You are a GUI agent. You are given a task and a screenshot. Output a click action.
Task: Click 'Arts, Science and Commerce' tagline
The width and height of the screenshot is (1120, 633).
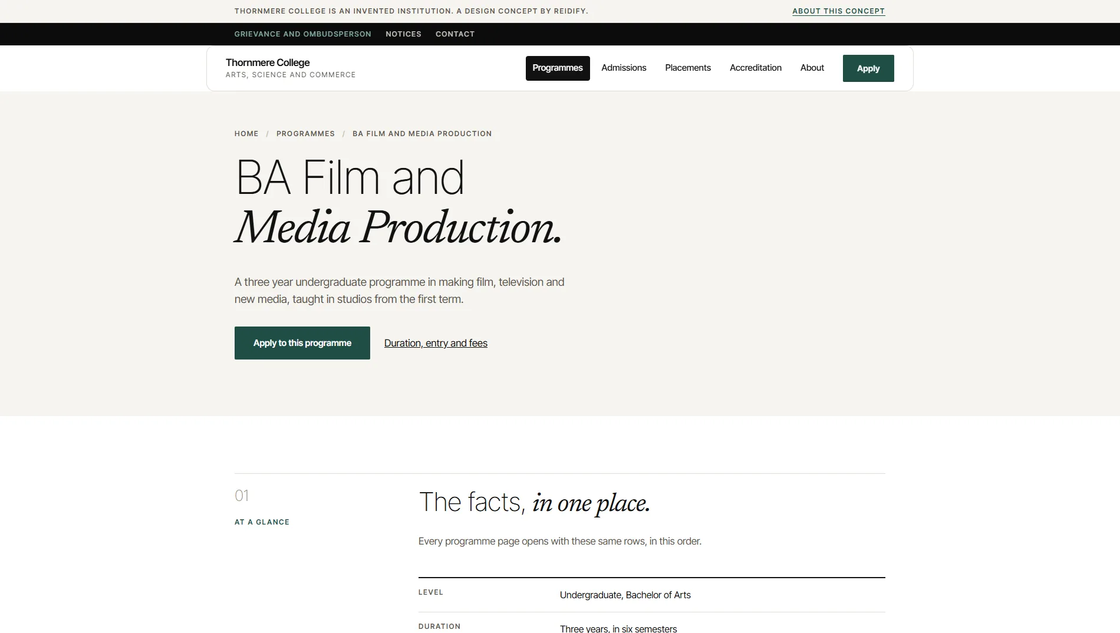[291, 75]
